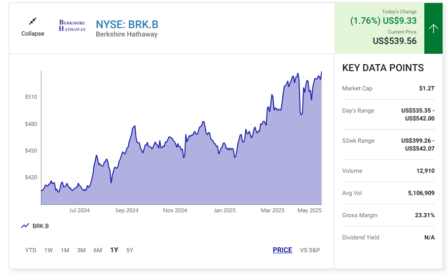
Task: Switch chart to 6M range
Action: [x=98, y=250]
